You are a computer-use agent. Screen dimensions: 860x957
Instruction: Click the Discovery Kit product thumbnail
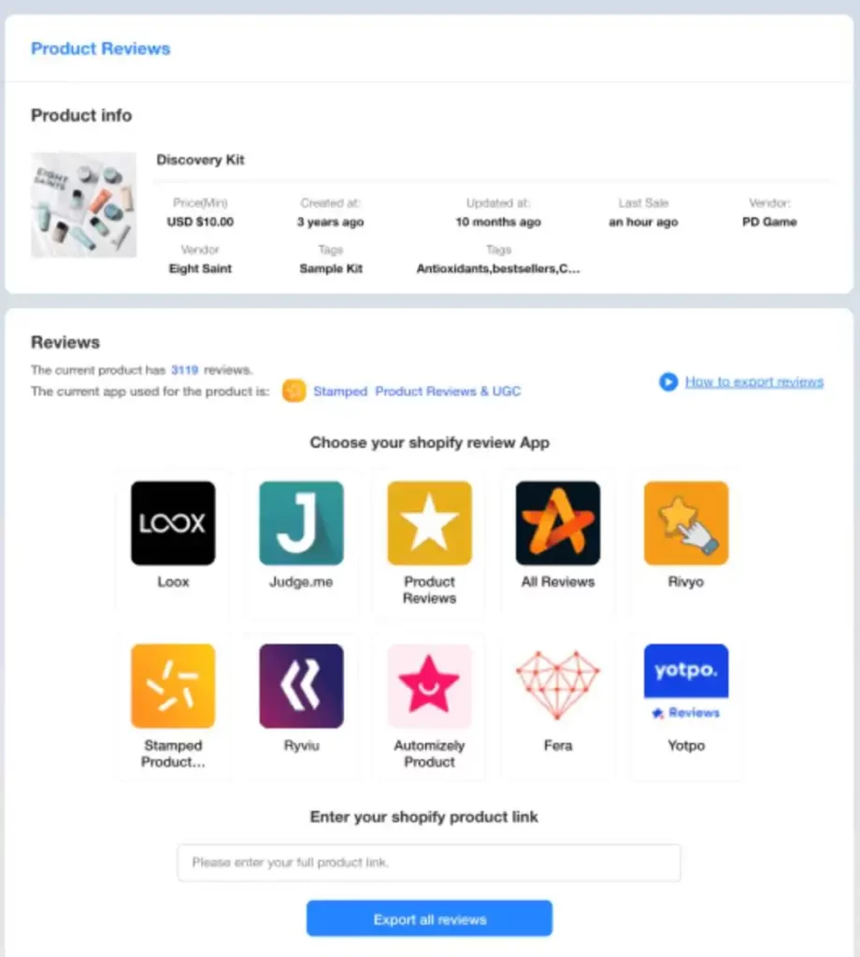(x=83, y=205)
